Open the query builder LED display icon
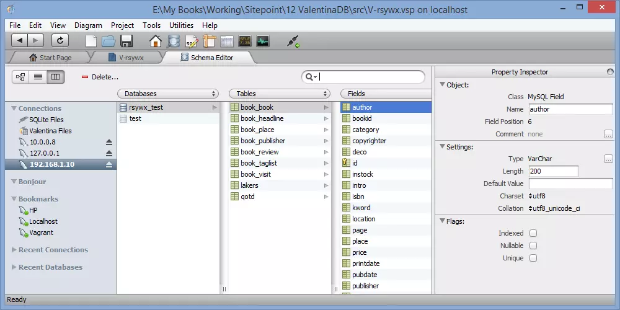 pos(245,41)
